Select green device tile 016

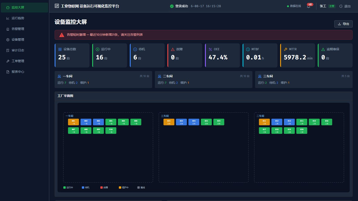point(327,122)
